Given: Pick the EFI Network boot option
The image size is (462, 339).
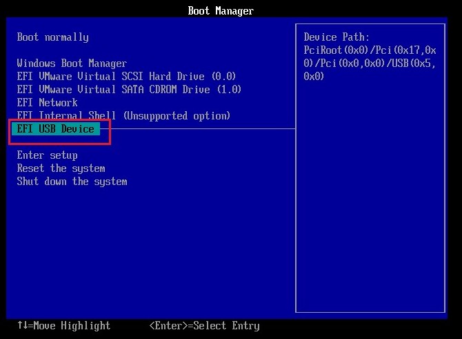Looking at the screenshot, I should pyautogui.click(x=47, y=103).
